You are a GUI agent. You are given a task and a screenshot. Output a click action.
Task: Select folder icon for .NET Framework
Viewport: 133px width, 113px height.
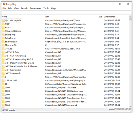coord(3,70)
